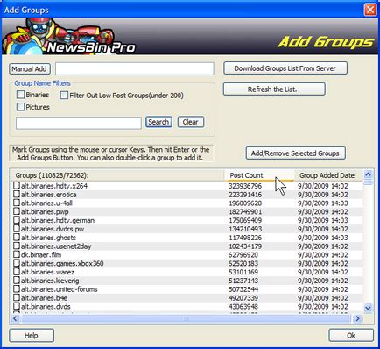
Task: Confirm with the Ok button
Action: click(351, 335)
